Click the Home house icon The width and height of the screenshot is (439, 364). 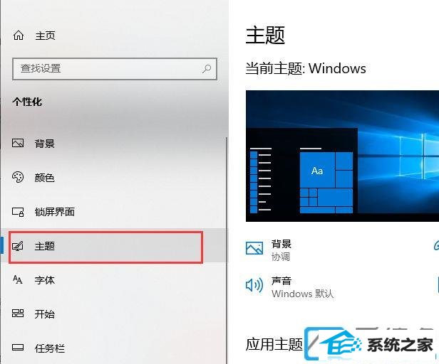[x=19, y=36]
